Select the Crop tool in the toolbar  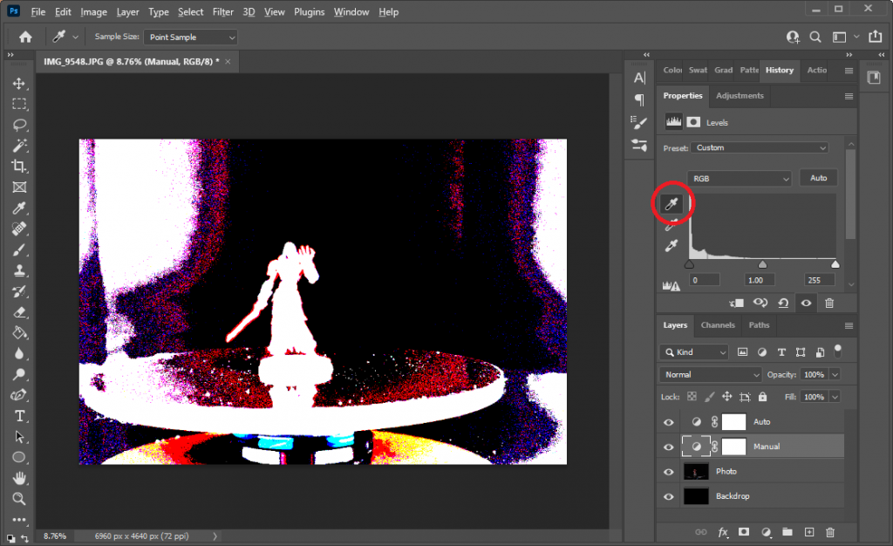click(x=20, y=167)
